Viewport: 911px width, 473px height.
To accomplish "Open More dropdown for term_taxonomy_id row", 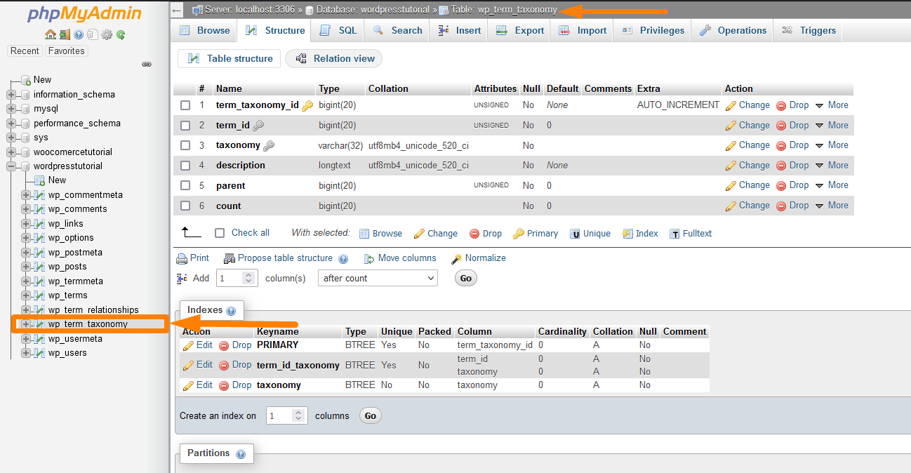I will click(832, 105).
